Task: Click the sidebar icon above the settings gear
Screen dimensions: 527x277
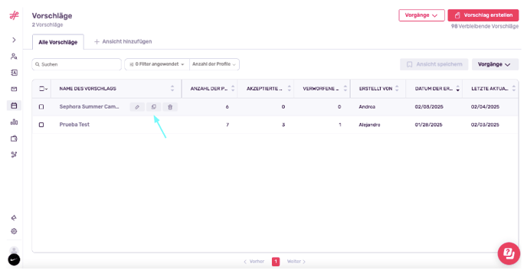Action: 14,218
